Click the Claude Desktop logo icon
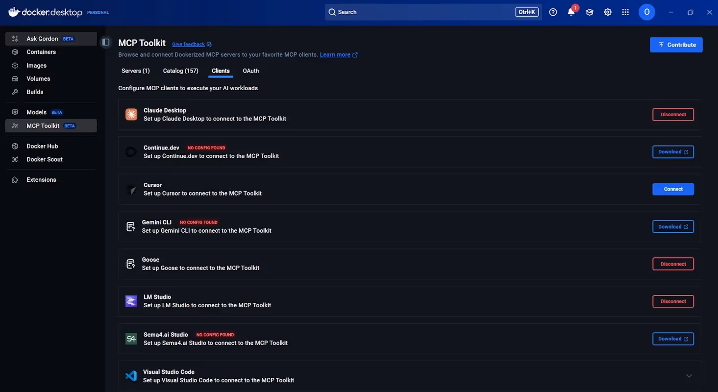Image resolution: width=718 pixels, height=392 pixels. pyautogui.click(x=131, y=115)
